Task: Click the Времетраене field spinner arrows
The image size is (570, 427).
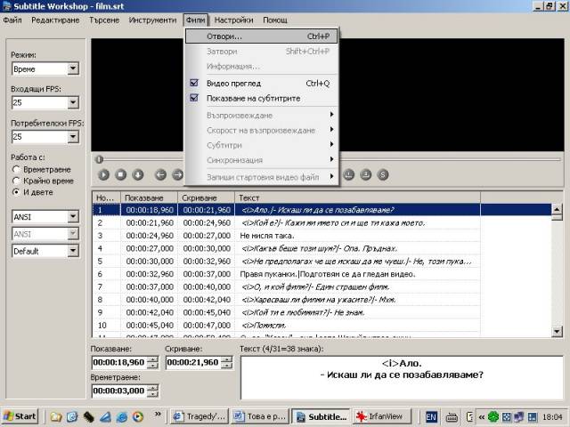Action: 152,391
